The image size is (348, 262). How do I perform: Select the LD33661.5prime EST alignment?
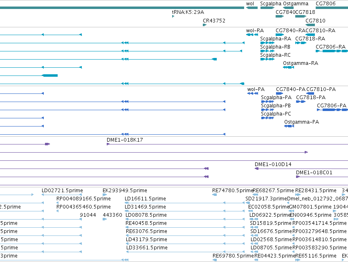click(186, 252)
